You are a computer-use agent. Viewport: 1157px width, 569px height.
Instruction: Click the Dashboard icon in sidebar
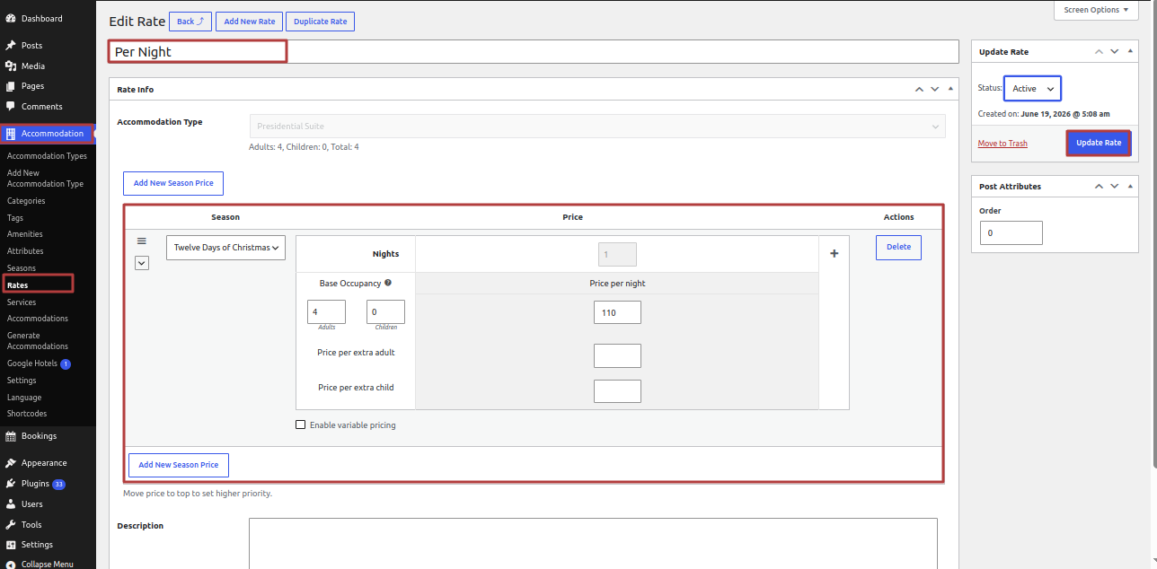pos(11,18)
